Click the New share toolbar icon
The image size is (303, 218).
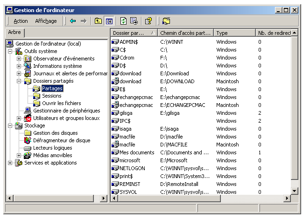166,21
